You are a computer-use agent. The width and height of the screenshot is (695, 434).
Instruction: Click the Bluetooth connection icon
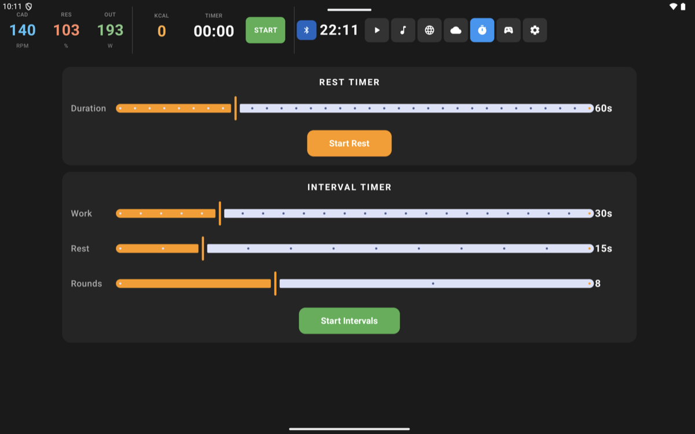[306, 30]
